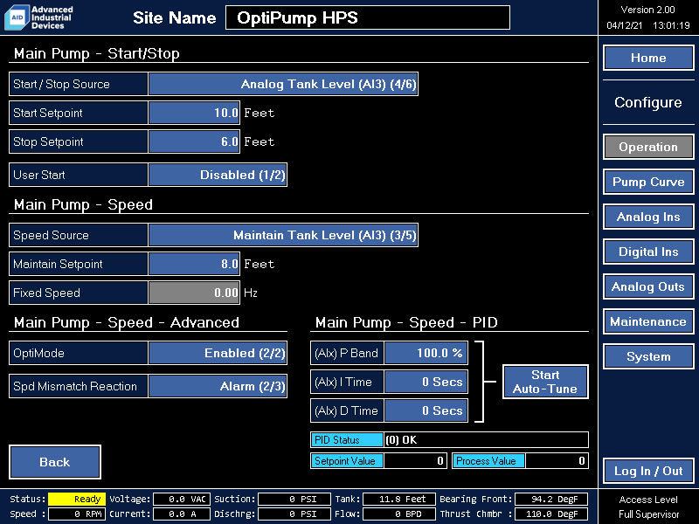Edit the D Time seconds value
Image resolution: width=699 pixels, height=524 pixels.
click(426, 410)
